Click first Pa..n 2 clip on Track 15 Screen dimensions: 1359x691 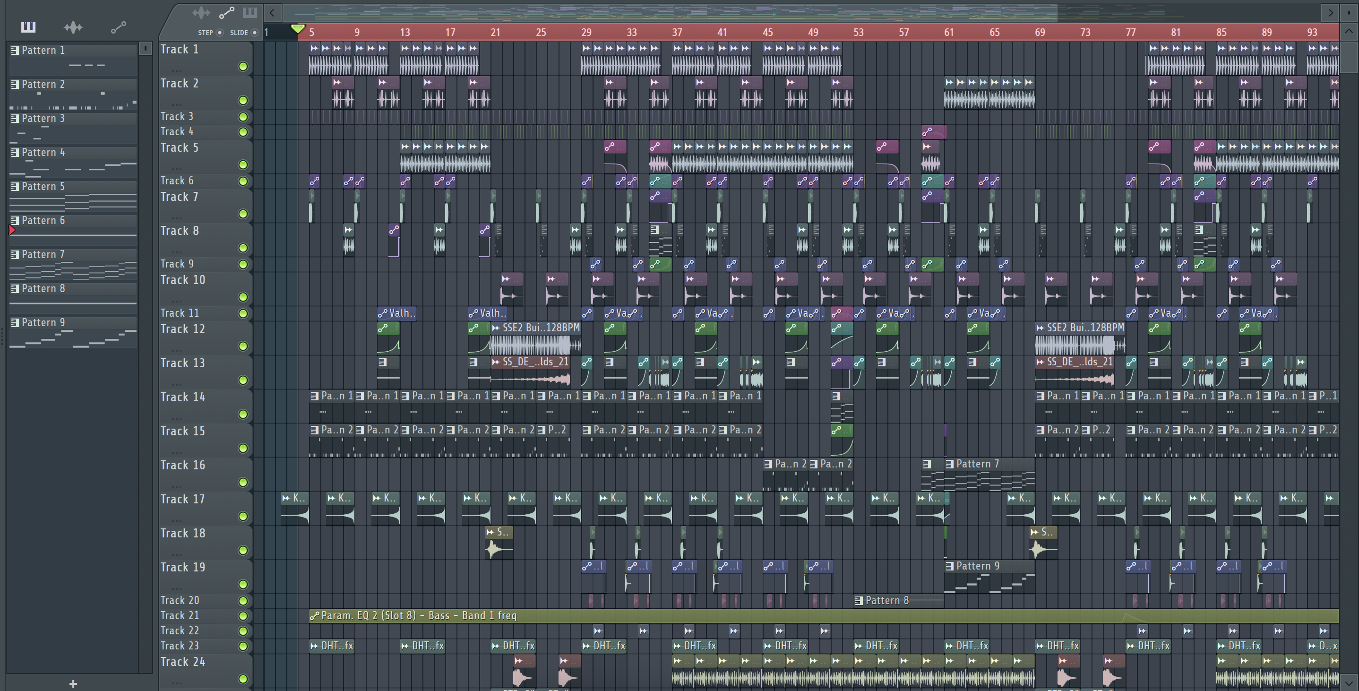tap(332, 440)
